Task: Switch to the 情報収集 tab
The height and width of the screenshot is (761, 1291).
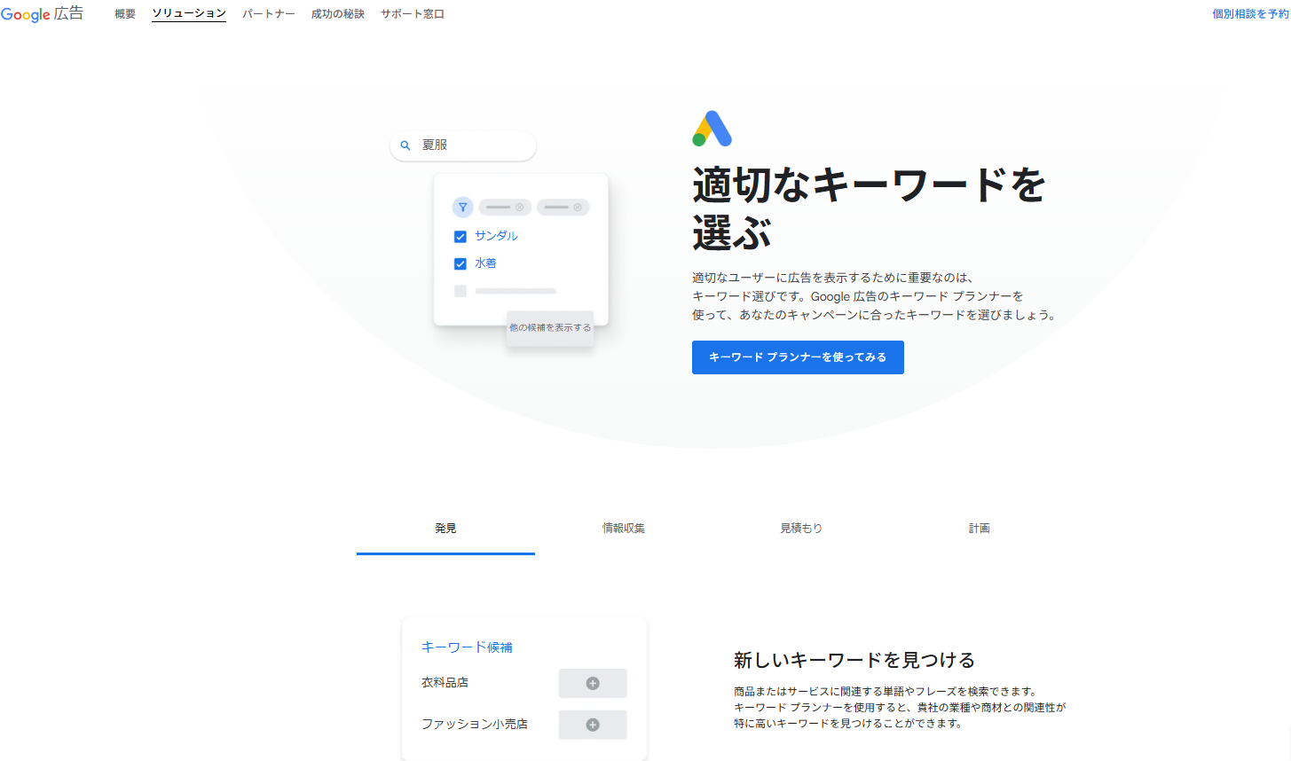Action: [624, 529]
